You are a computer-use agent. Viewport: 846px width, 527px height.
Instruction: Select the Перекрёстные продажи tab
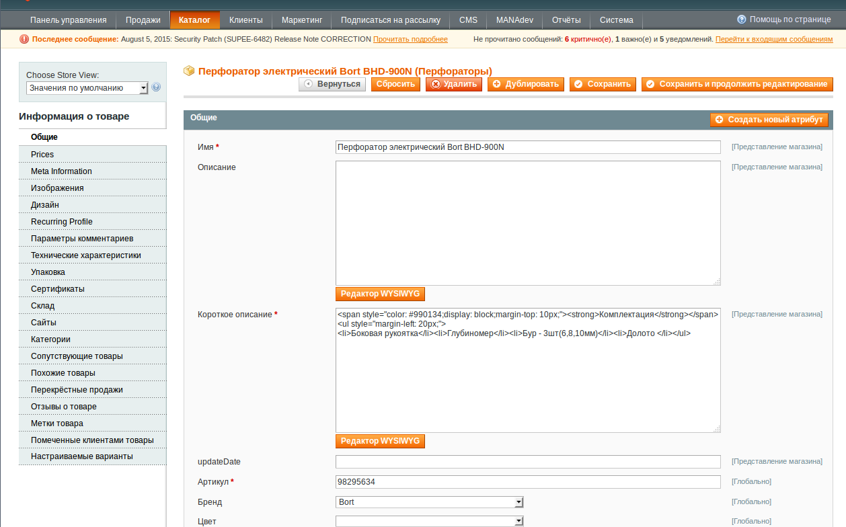tap(92, 390)
